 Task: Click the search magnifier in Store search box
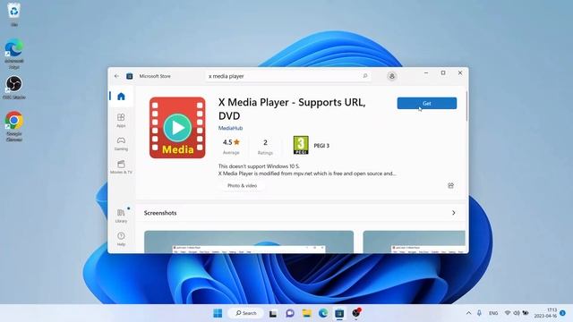tap(364, 76)
